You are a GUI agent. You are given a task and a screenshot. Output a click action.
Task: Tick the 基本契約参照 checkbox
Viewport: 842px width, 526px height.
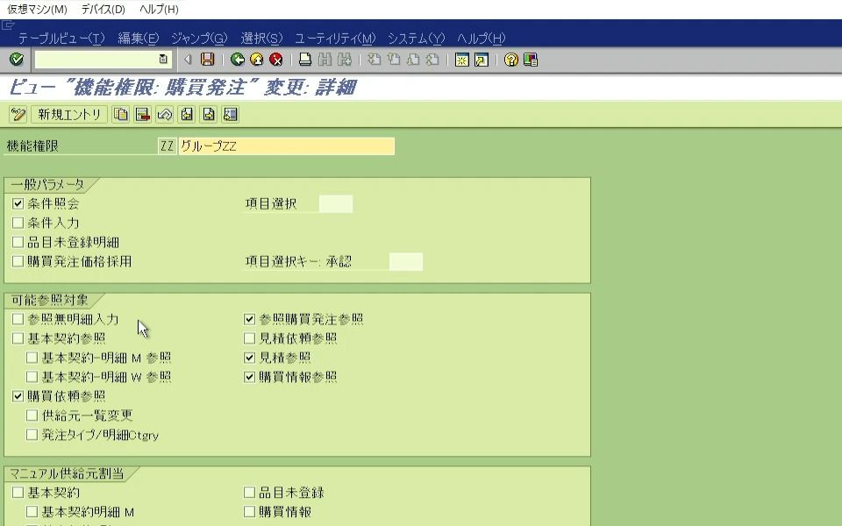coord(18,338)
